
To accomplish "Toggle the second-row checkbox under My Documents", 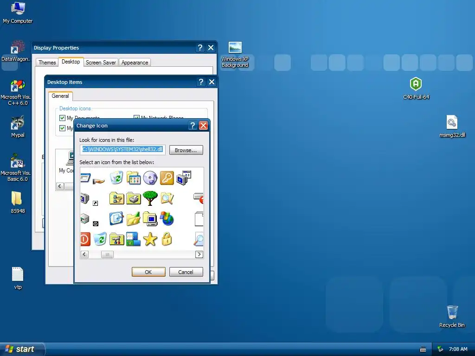I will (63, 128).
